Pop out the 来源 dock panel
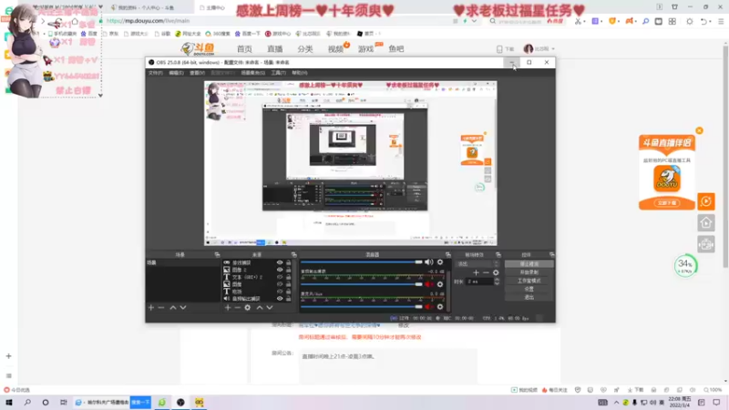The image size is (729, 410). (293, 255)
